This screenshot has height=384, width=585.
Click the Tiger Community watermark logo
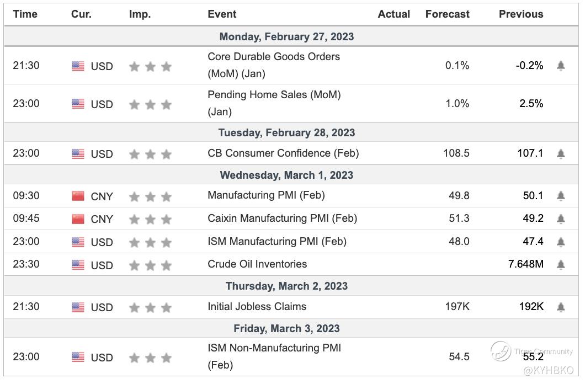click(501, 351)
